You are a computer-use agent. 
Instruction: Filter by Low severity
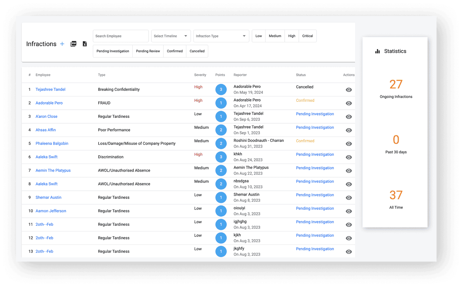click(259, 36)
